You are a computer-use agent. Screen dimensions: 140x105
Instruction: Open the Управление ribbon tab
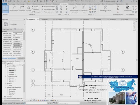coord(110,4)
